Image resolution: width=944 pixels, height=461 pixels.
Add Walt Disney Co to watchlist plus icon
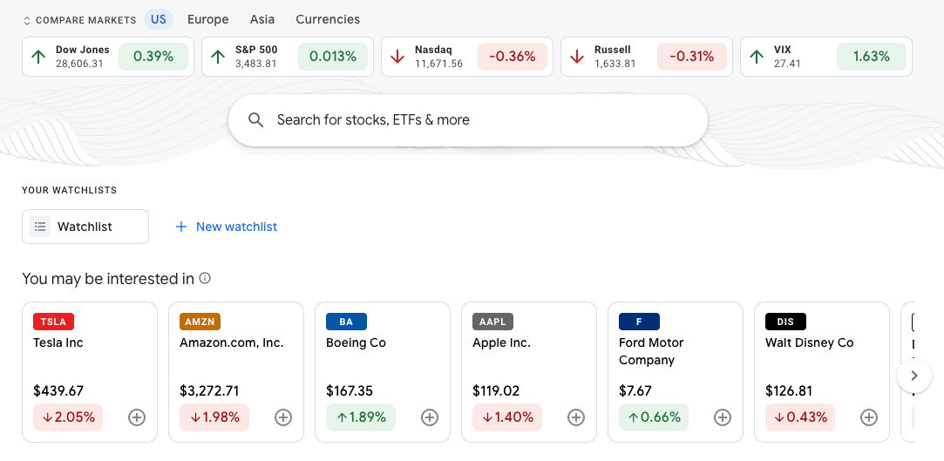point(869,417)
